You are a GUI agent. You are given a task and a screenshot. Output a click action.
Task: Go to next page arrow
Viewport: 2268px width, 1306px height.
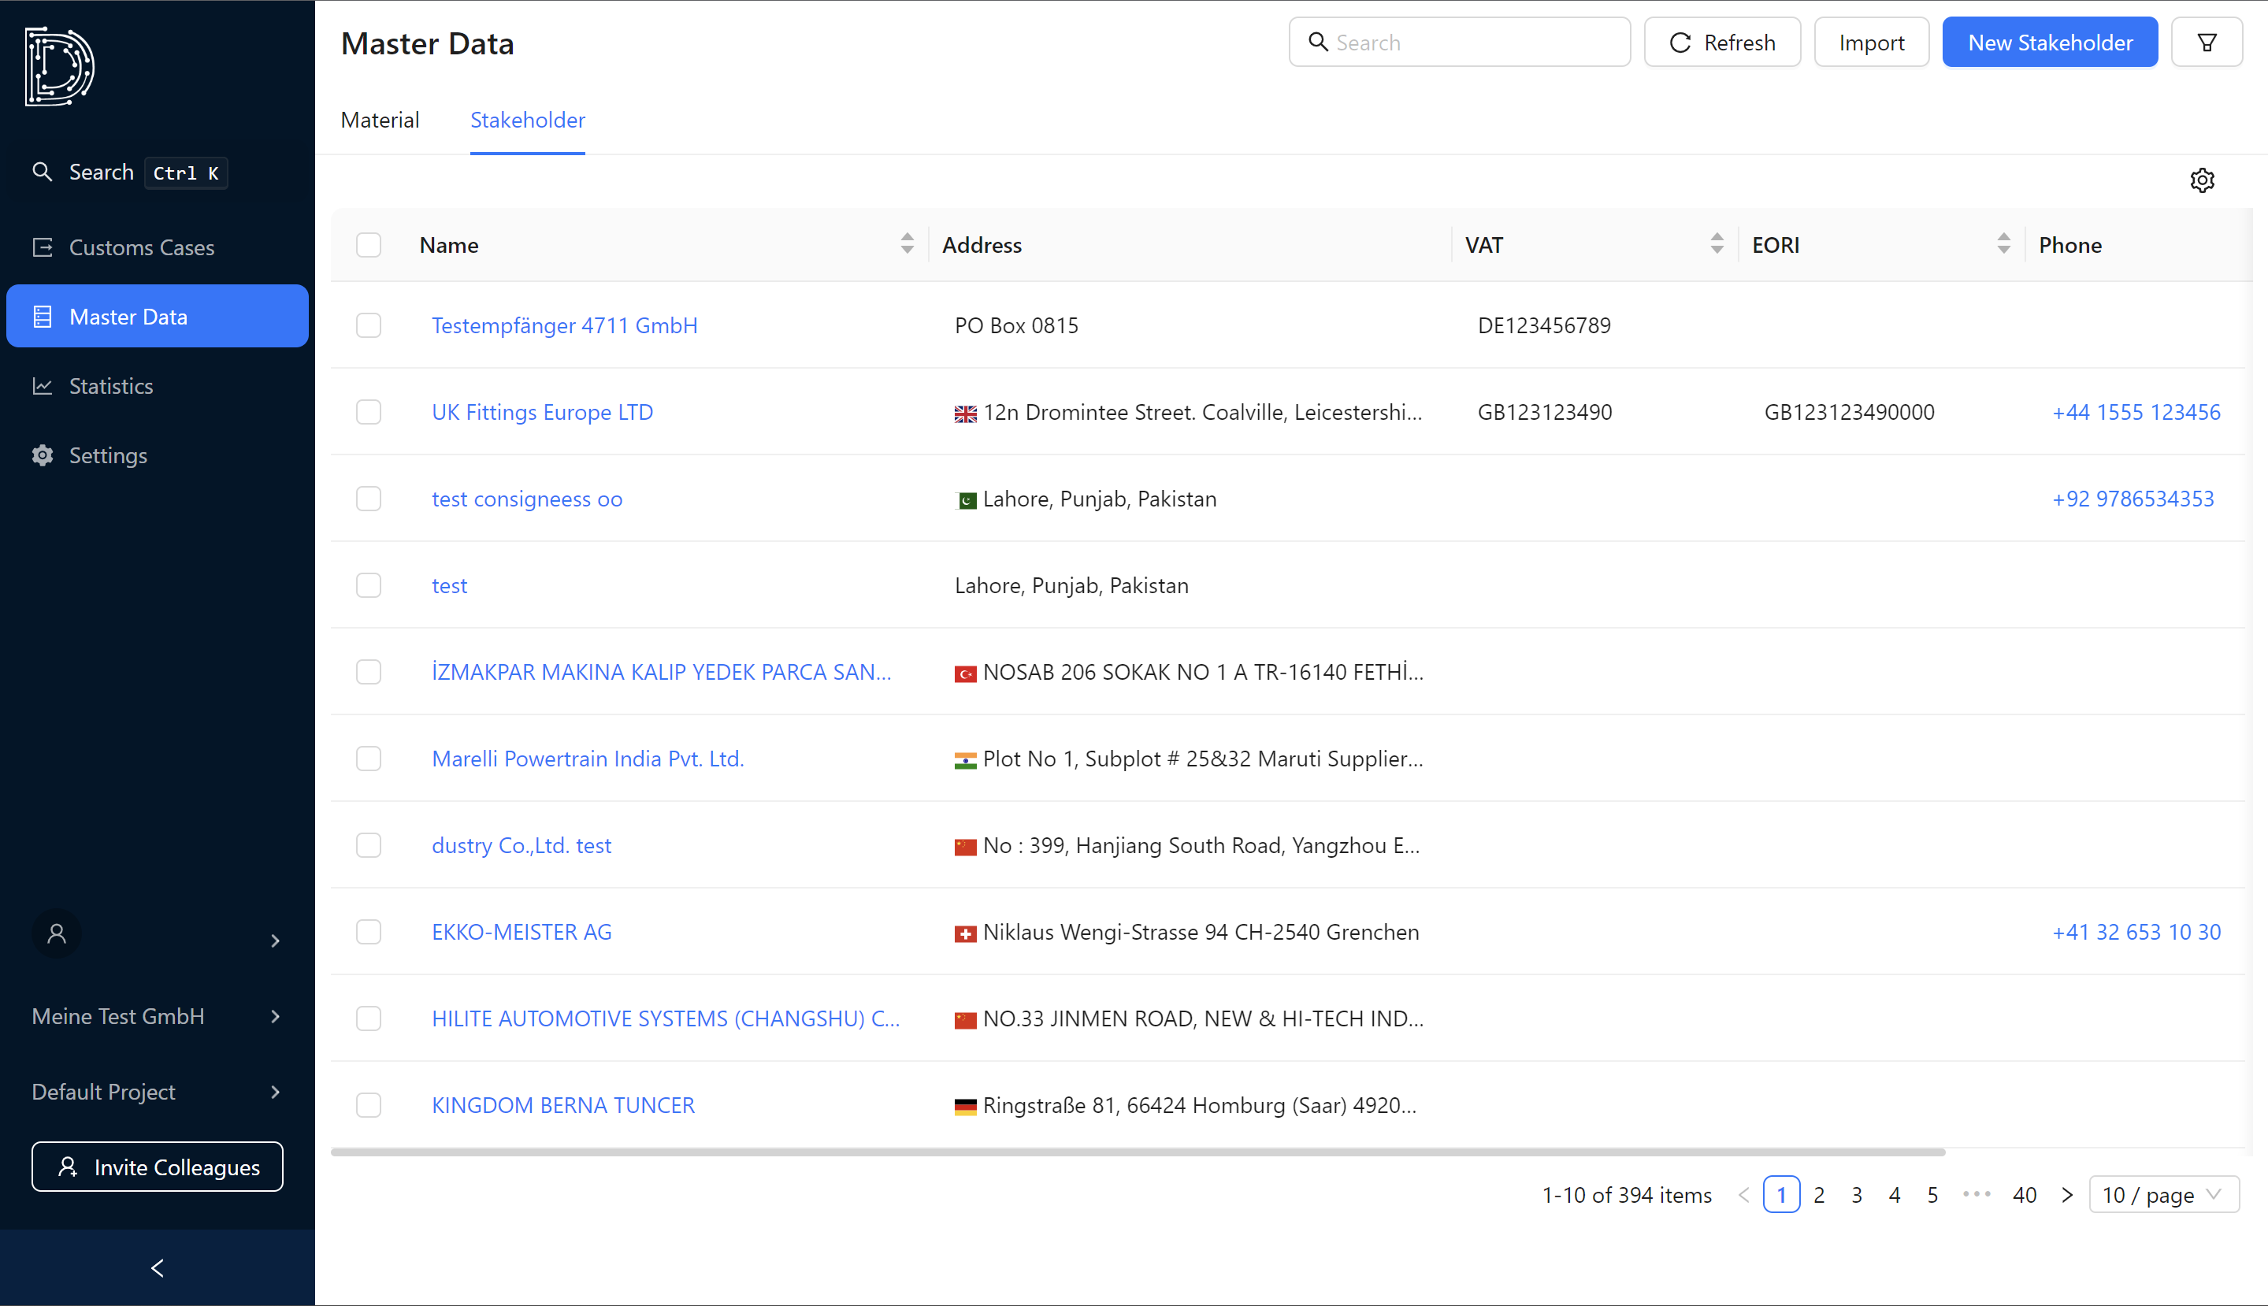(2066, 1195)
